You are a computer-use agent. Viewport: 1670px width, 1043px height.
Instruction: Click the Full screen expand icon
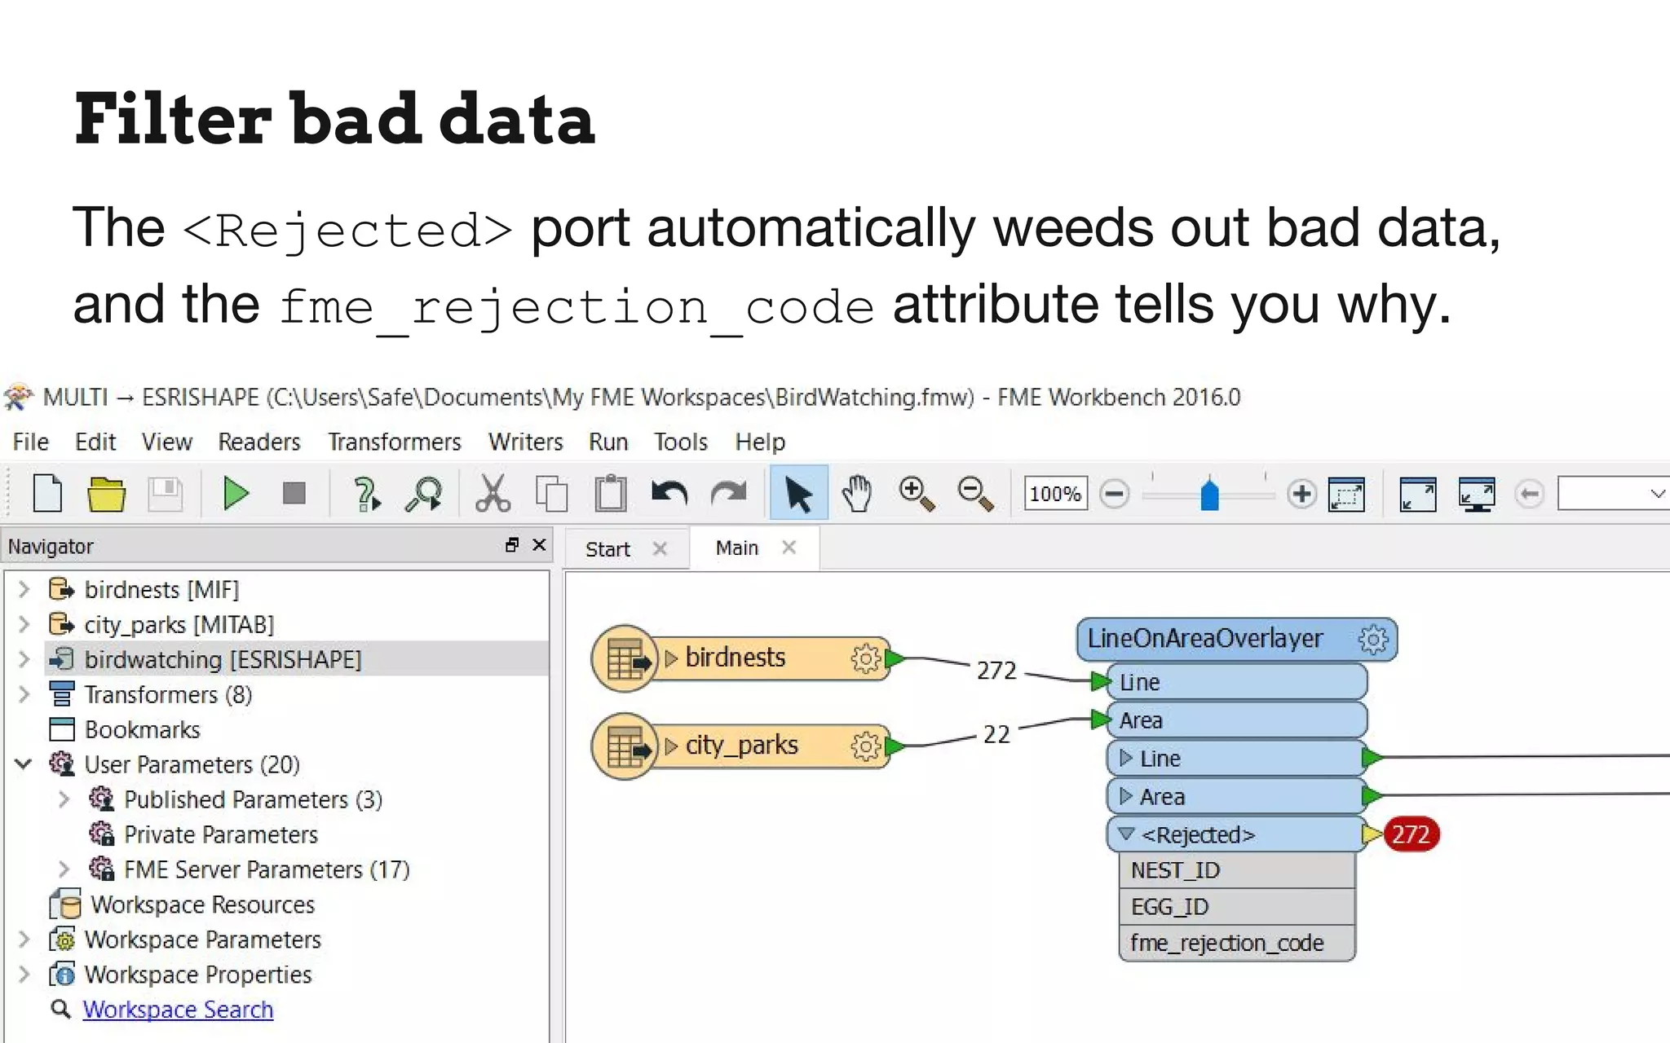coord(1418,494)
